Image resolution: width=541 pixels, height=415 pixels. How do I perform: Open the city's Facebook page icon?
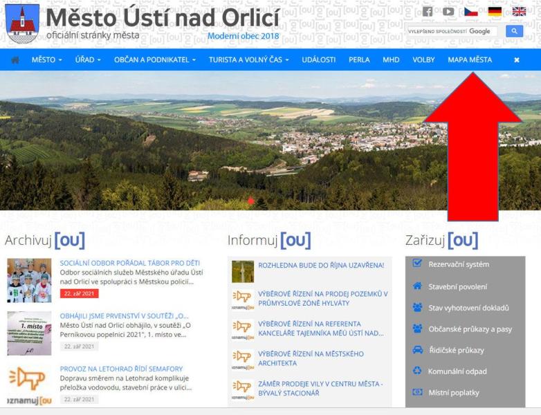pos(428,12)
